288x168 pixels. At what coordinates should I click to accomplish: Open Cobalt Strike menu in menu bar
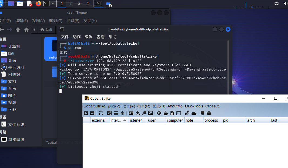pos(94,106)
